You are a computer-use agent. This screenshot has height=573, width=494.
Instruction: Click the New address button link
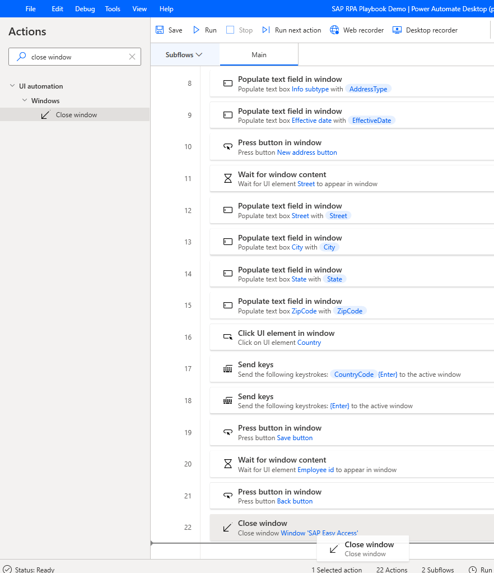pyautogui.click(x=307, y=153)
